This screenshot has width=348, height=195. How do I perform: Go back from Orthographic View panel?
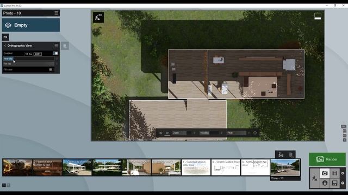coord(5,45)
